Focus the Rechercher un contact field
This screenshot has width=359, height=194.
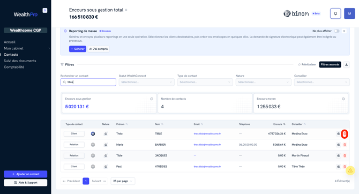point(88,82)
